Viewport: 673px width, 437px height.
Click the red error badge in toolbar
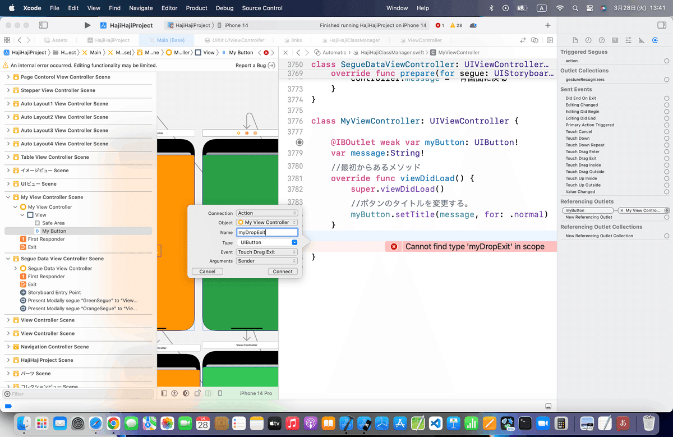(440, 25)
